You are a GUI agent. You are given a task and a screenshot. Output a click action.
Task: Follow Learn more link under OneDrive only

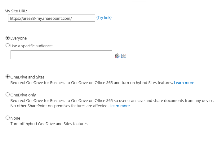(x=119, y=106)
